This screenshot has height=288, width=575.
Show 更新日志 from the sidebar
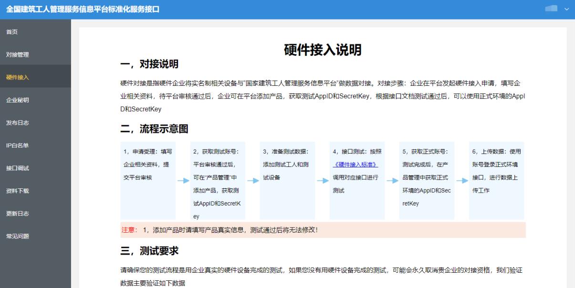18,214
